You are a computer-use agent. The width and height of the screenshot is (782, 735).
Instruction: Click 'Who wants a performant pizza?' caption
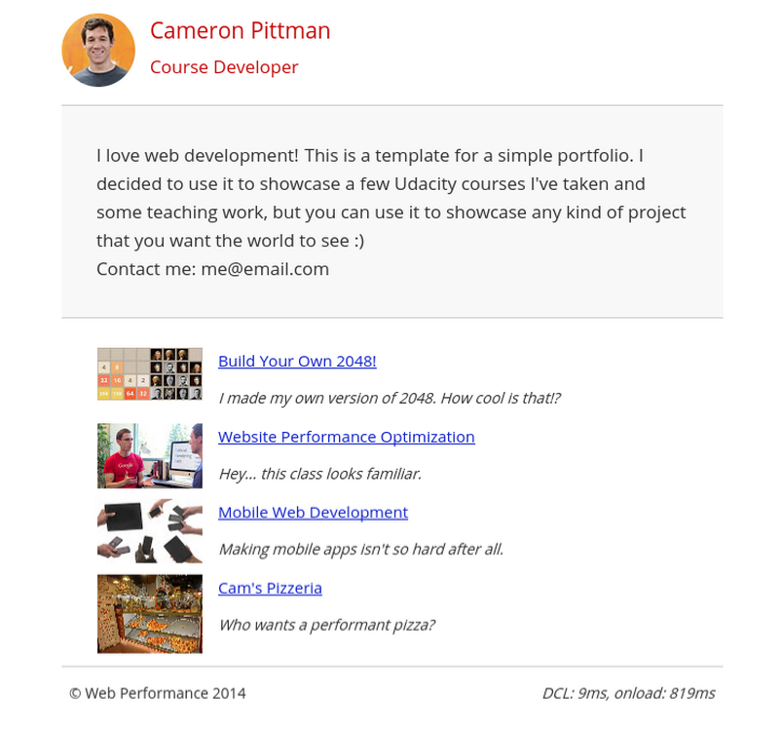[x=326, y=625]
